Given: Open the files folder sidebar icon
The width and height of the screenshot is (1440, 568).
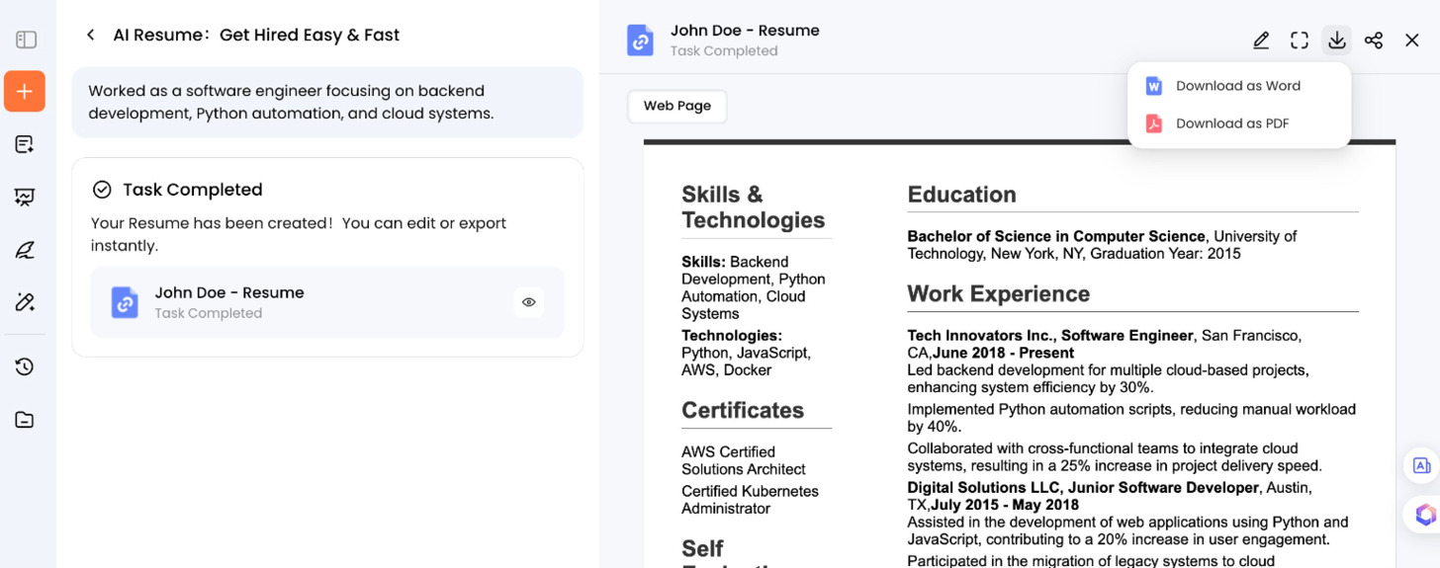Looking at the screenshot, I should pos(25,420).
